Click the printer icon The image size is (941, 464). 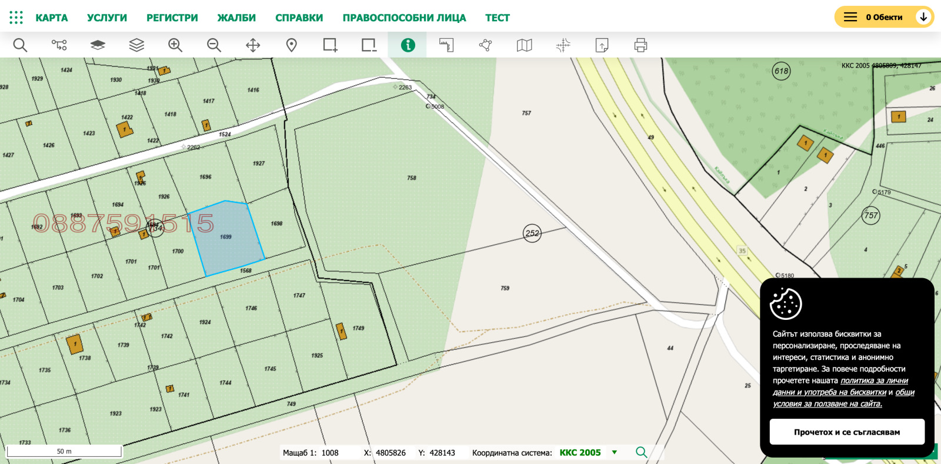tap(640, 45)
